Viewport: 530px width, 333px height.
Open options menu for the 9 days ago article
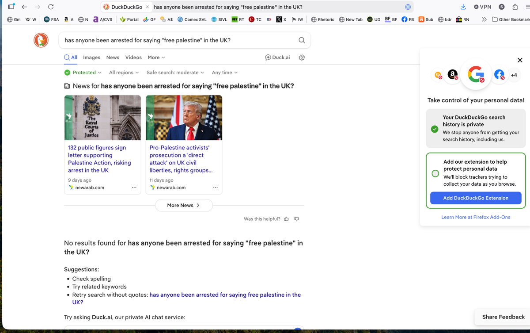134,188
